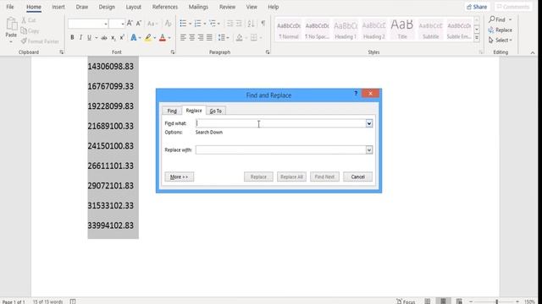This screenshot has height=304, width=542.
Task: Copy the selection
Action: [x=30, y=30]
